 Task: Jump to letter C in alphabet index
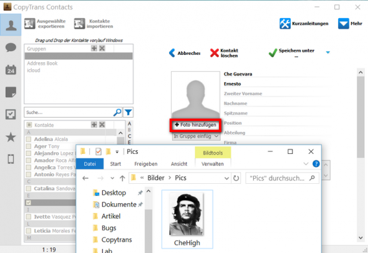(x=129, y=136)
